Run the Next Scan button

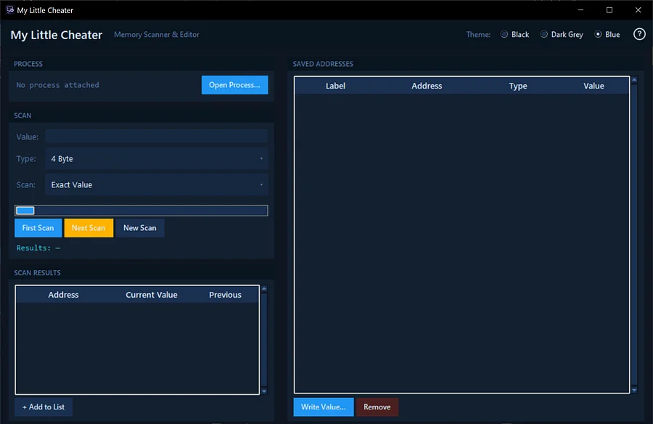[89, 228]
